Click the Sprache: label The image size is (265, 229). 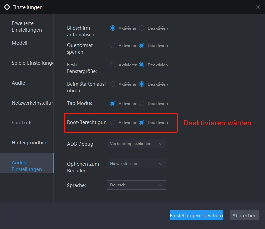point(77,185)
